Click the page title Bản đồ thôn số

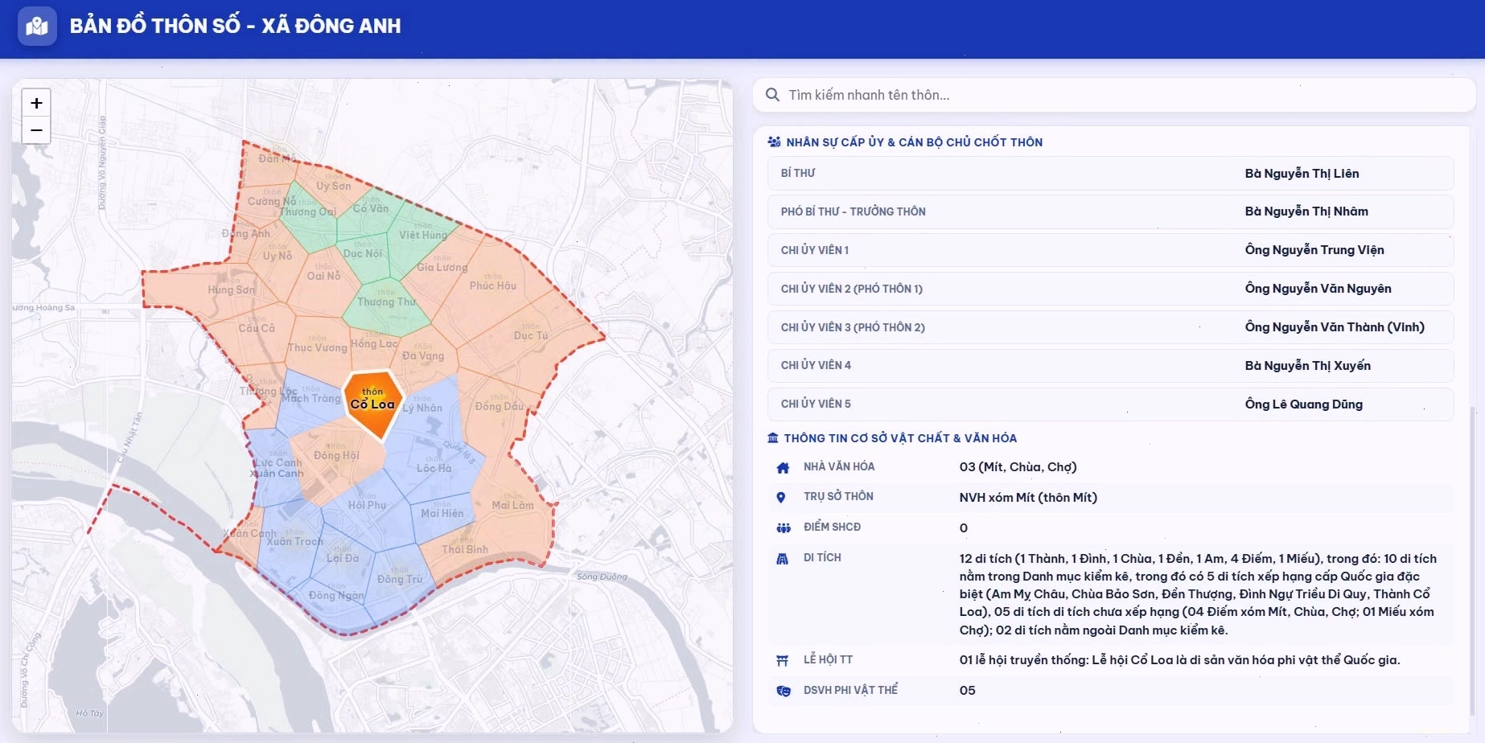click(x=236, y=26)
